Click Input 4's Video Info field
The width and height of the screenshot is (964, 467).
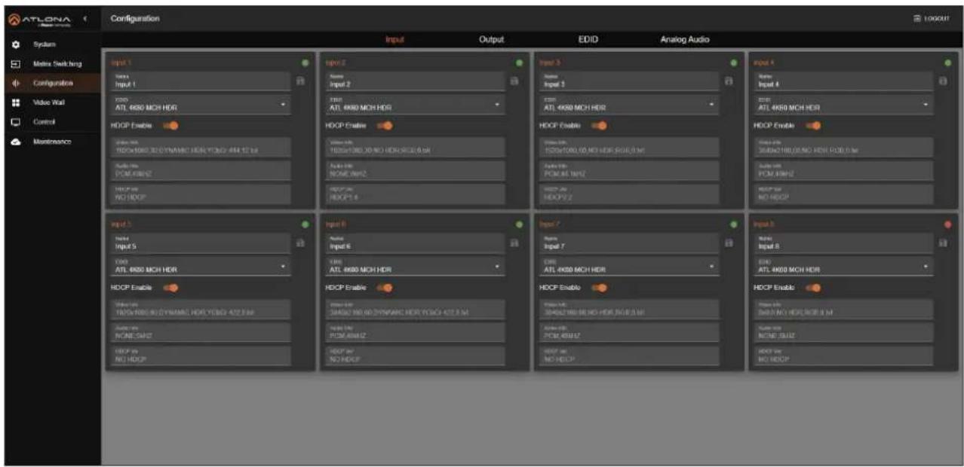(843, 148)
